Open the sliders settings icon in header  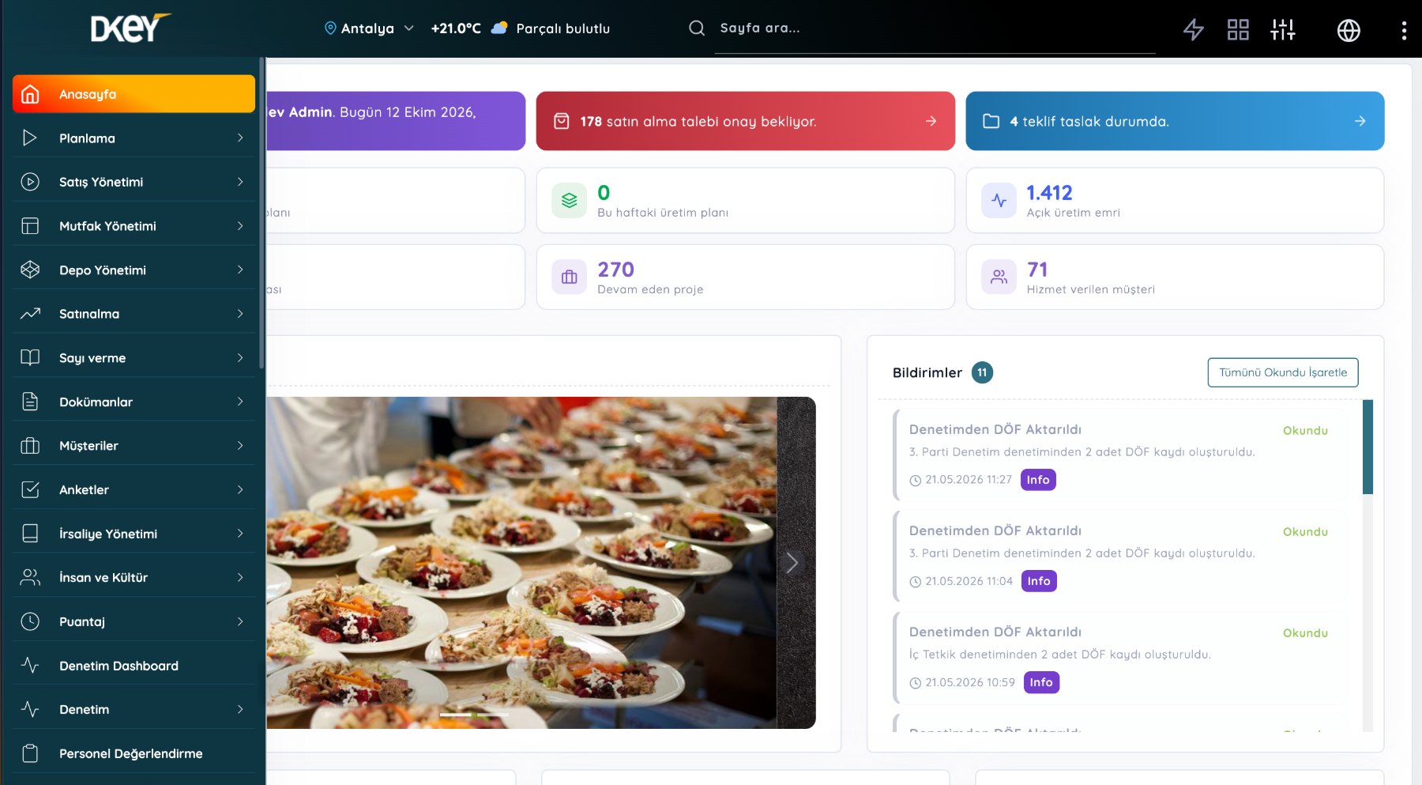[1282, 30]
